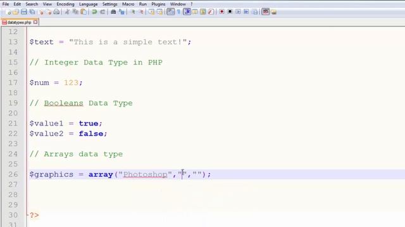Click the Save recorded macro icon
Screen dimensions: 405x227
coord(255,12)
